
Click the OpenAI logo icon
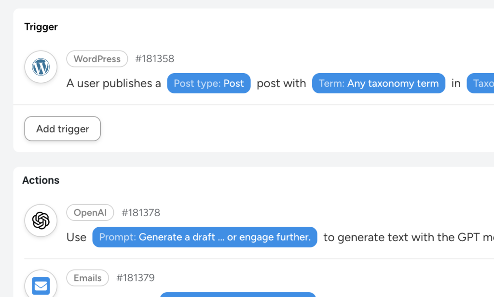coord(41,220)
